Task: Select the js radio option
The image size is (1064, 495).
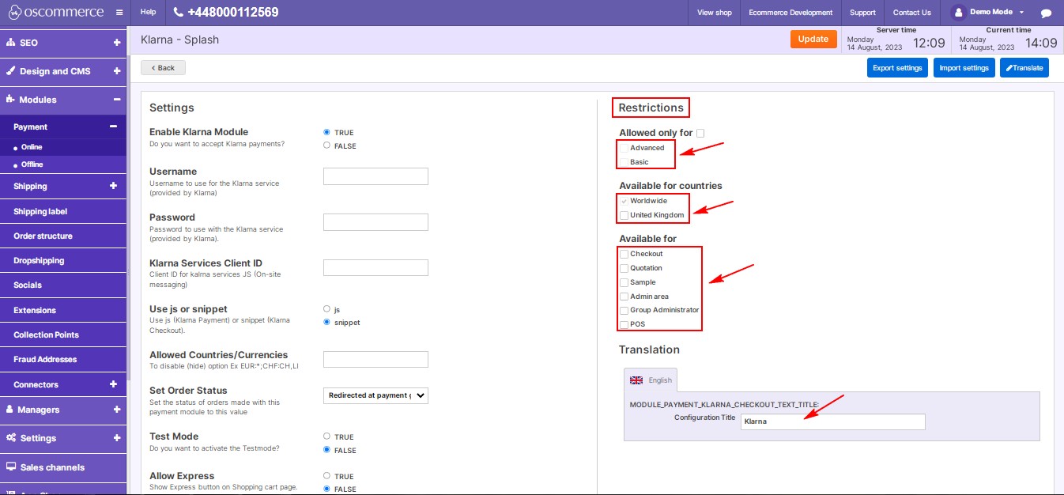Action: 326,308
